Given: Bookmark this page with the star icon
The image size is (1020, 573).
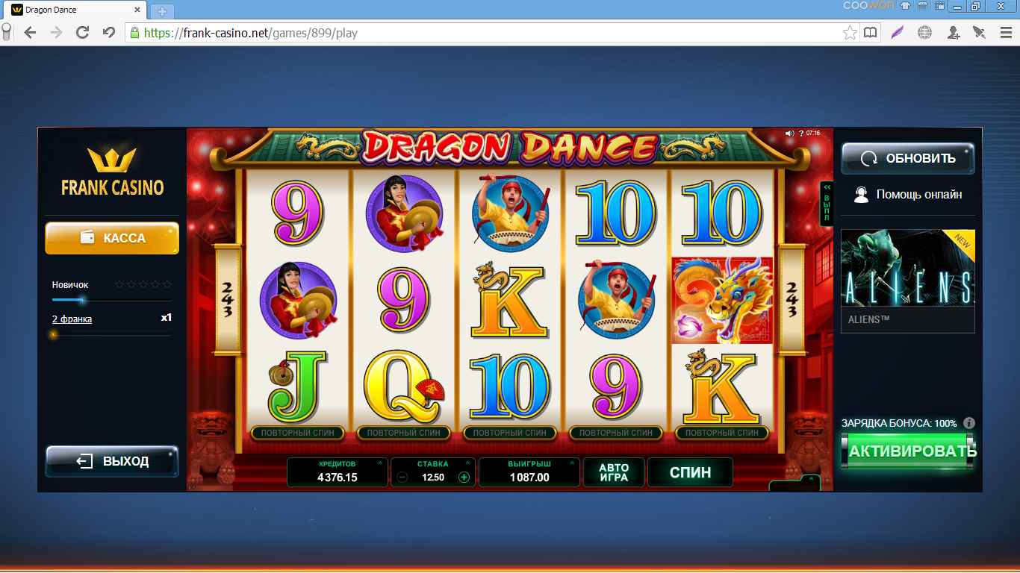Looking at the screenshot, I should point(850,32).
